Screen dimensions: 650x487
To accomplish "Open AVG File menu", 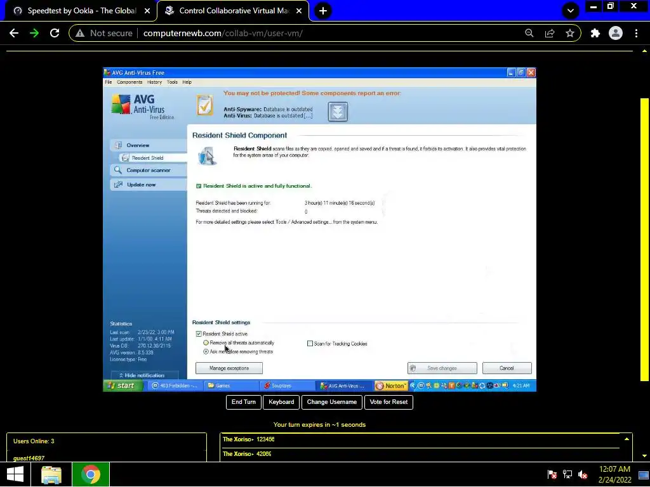I will click(108, 82).
